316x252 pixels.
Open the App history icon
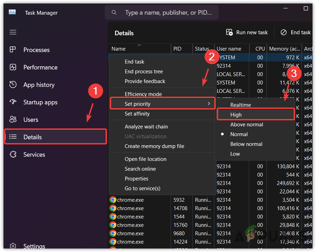13,84
